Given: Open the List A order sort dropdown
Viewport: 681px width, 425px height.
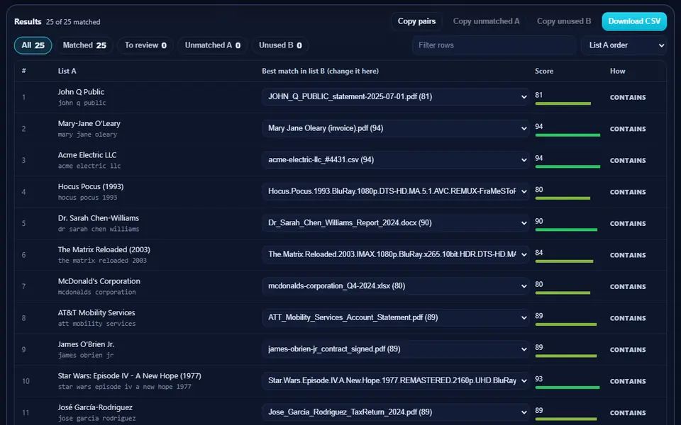Looking at the screenshot, I should point(624,45).
